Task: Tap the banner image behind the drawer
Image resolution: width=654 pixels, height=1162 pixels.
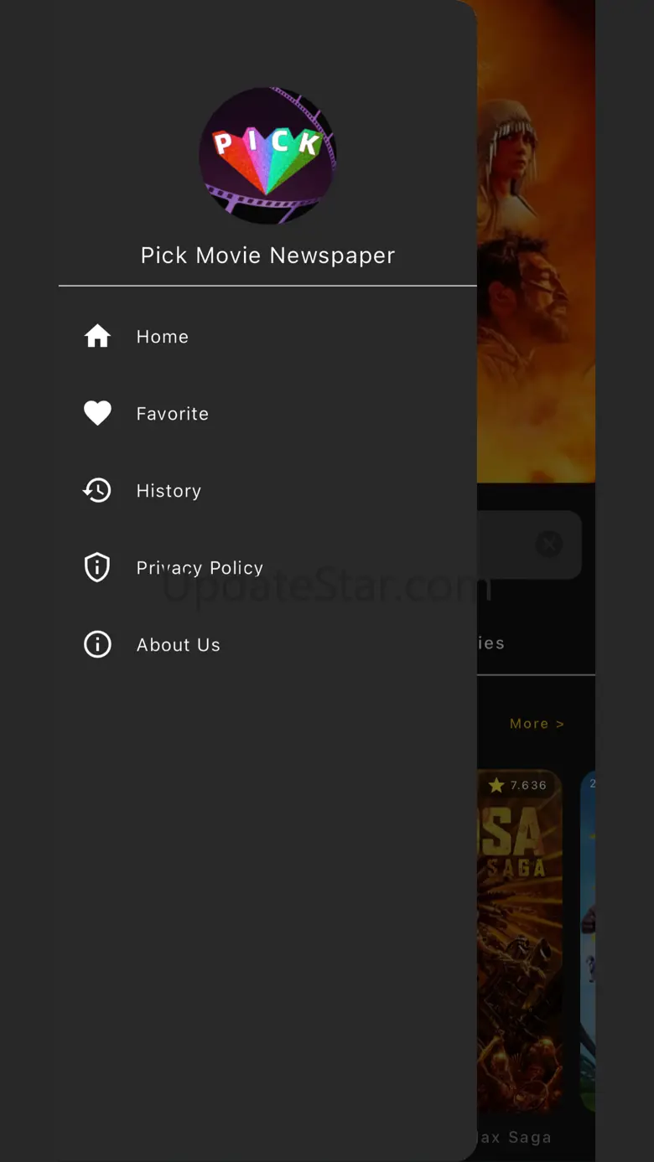Action: point(537,241)
